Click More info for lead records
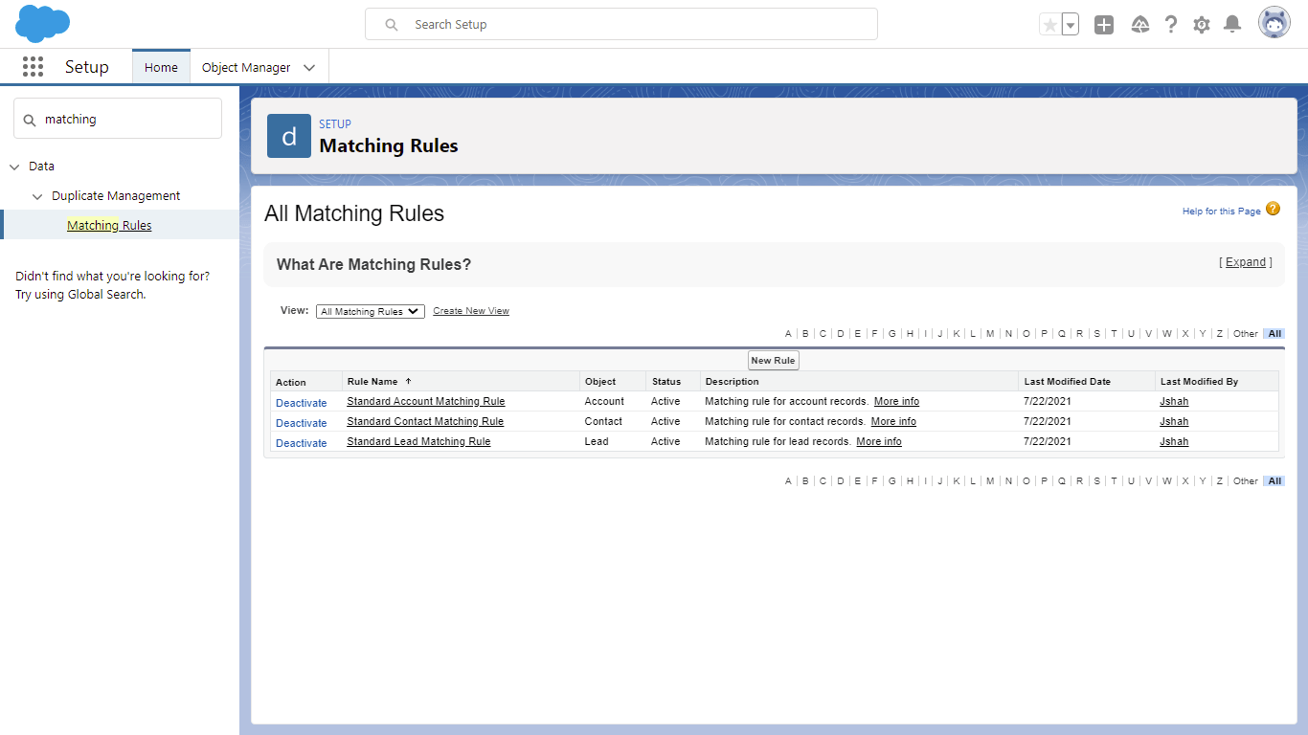Viewport: 1308px width, 735px height. point(879,441)
